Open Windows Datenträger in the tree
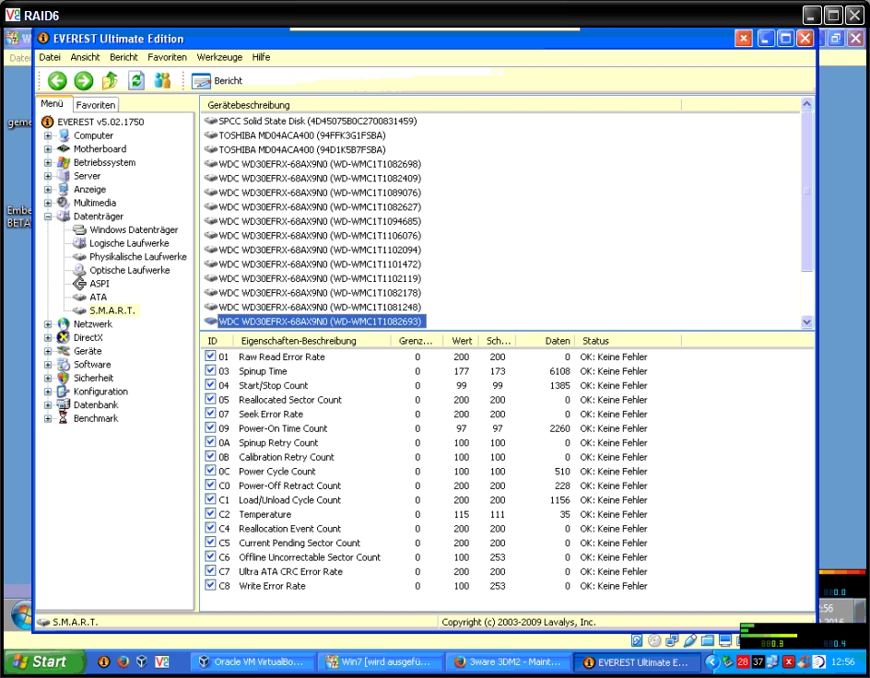The width and height of the screenshot is (870, 678). (134, 229)
